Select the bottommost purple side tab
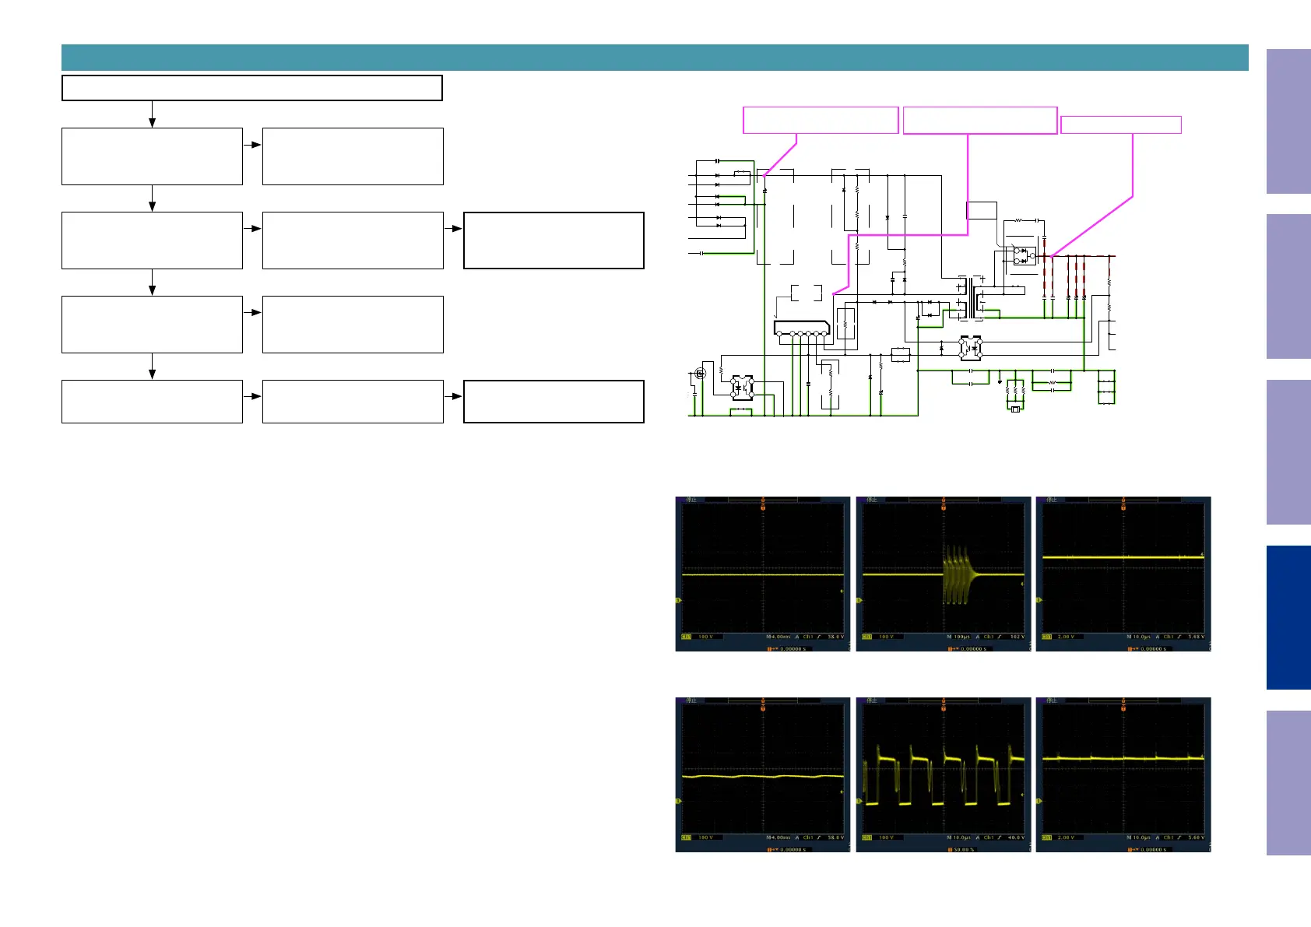Viewport: 1311px width, 927px height. (1288, 783)
